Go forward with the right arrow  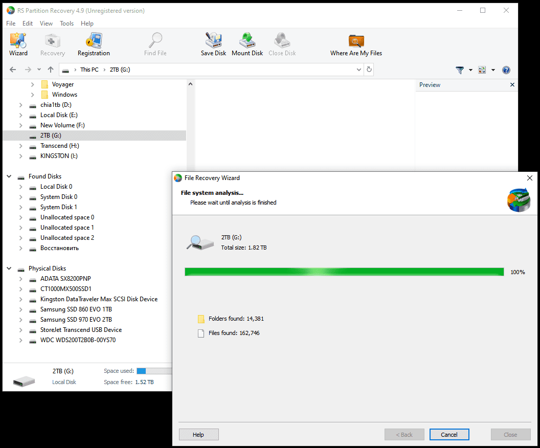point(28,70)
